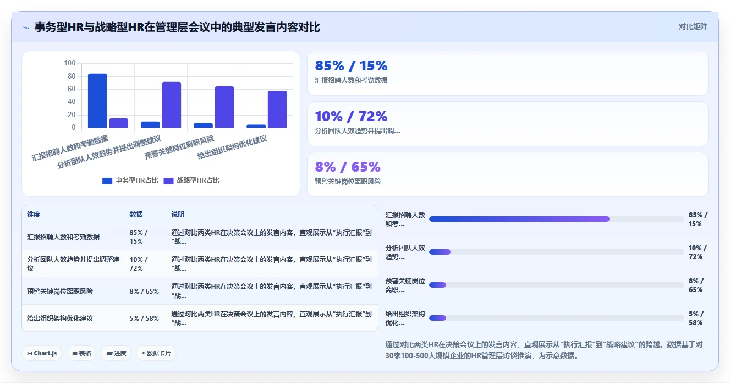Click the purple 分析团队人效趋势 chart bar

pyautogui.click(x=172, y=105)
